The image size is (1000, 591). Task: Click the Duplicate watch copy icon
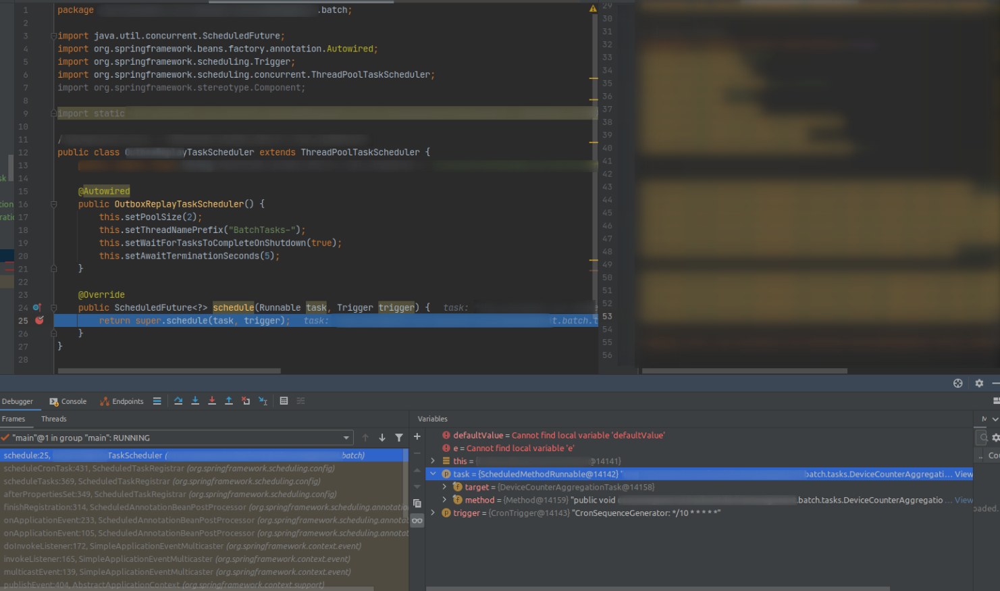point(417,503)
